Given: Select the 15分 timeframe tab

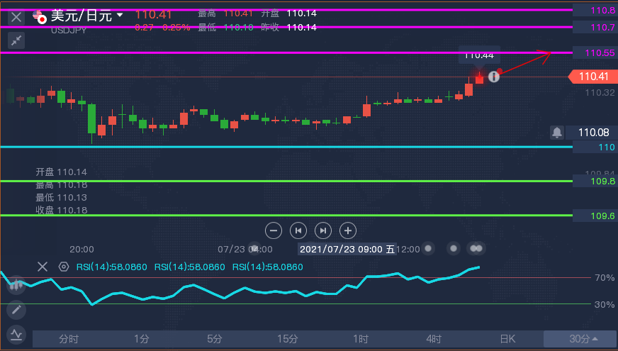Looking at the screenshot, I should [287, 339].
